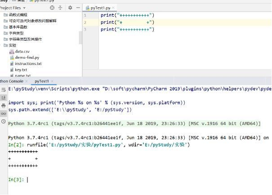Select the 实验 folder
The width and height of the screenshot is (272, 195).
point(10,45)
